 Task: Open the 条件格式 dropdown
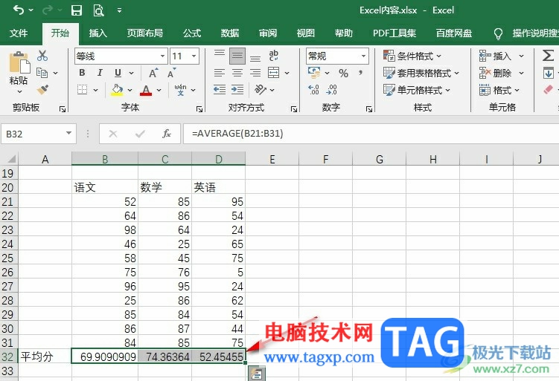coord(412,56)
